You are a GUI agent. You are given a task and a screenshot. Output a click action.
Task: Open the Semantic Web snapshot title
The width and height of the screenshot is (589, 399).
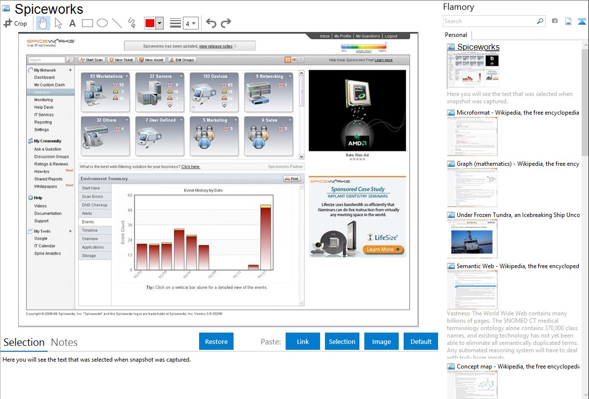click(518, 266)
